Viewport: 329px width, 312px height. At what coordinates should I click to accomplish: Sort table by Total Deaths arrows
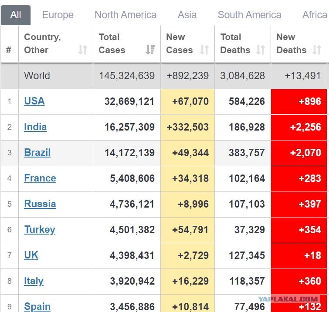pyautogui.click(x=261, y=50)
